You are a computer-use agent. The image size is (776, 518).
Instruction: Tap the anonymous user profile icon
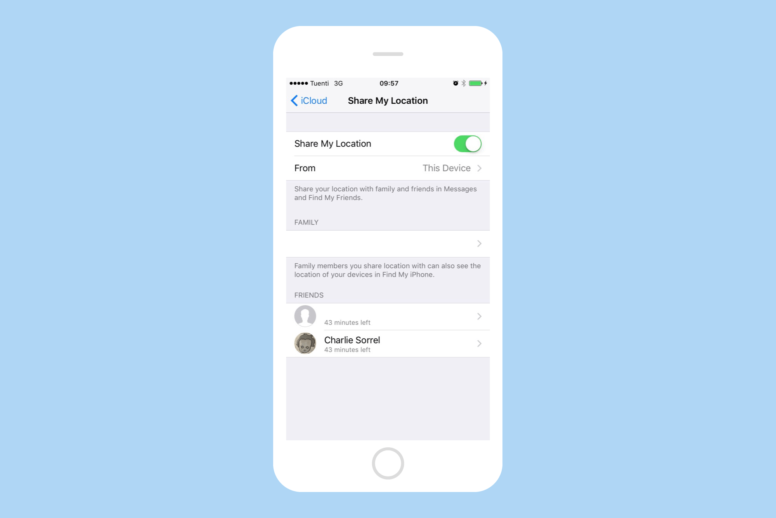coord(304,316)
